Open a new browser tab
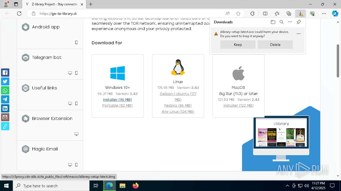Screen dimensions: 341x191 (91, 4)
